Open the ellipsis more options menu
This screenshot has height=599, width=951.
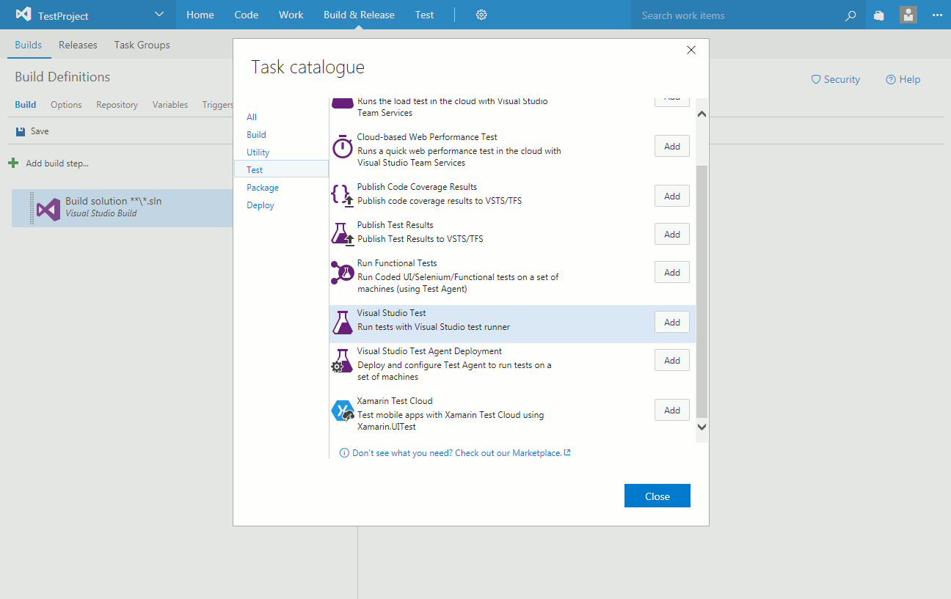pos(936,15)
